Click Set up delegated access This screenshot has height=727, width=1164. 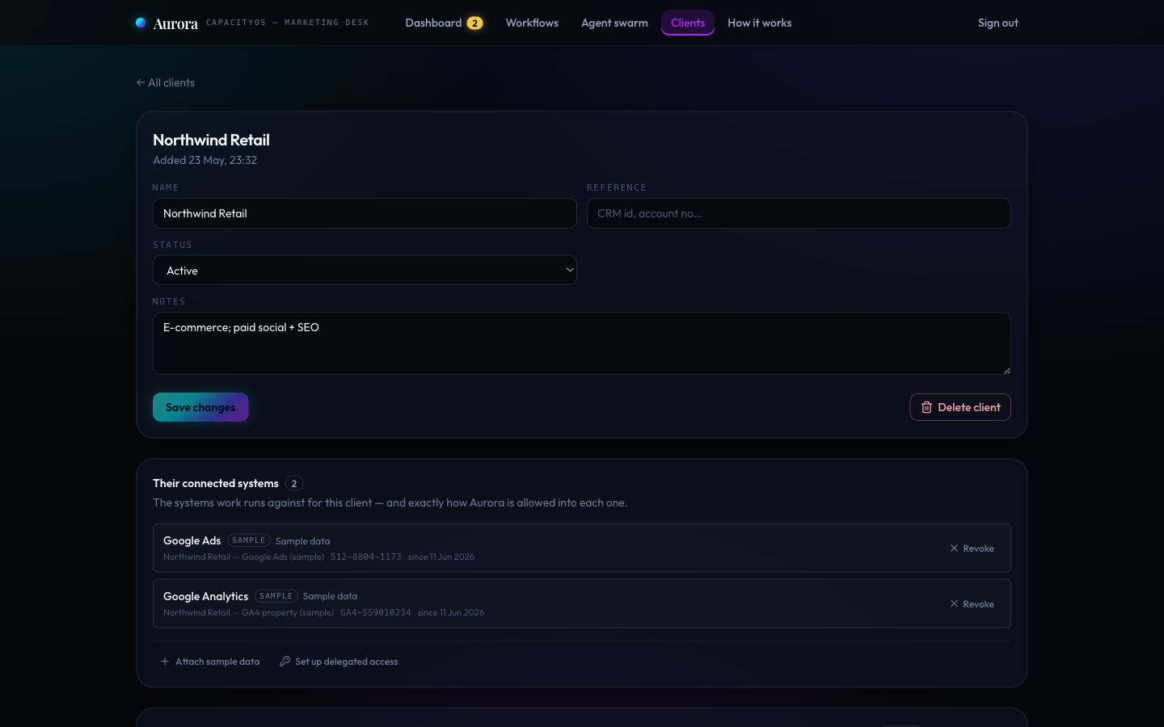(x=339, y=662)
